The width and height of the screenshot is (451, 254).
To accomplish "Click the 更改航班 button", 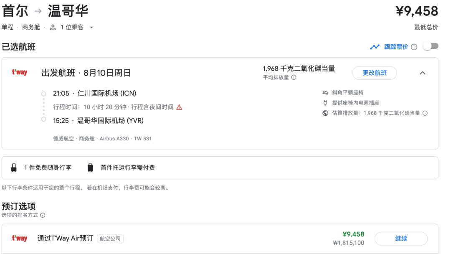I will (374, 73).
